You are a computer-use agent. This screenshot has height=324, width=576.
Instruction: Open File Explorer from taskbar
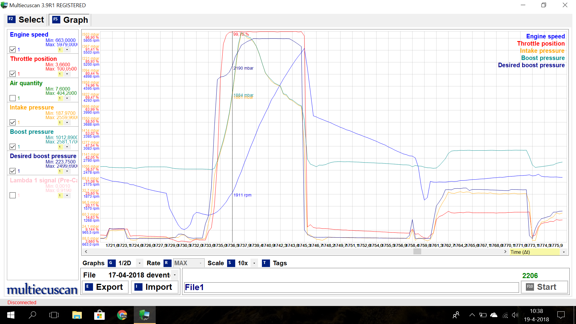[77, 315]
